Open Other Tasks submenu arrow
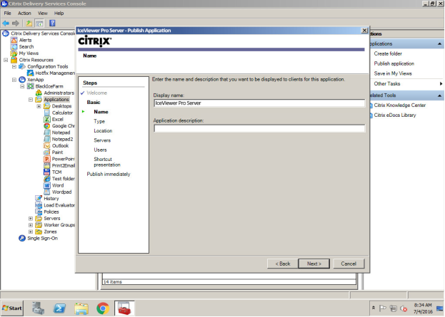The width and height of the screenshot is (445, 317). [441, 84]
